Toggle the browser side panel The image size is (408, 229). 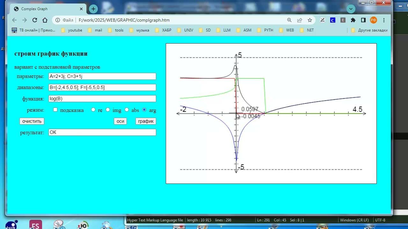click(363, 20)
